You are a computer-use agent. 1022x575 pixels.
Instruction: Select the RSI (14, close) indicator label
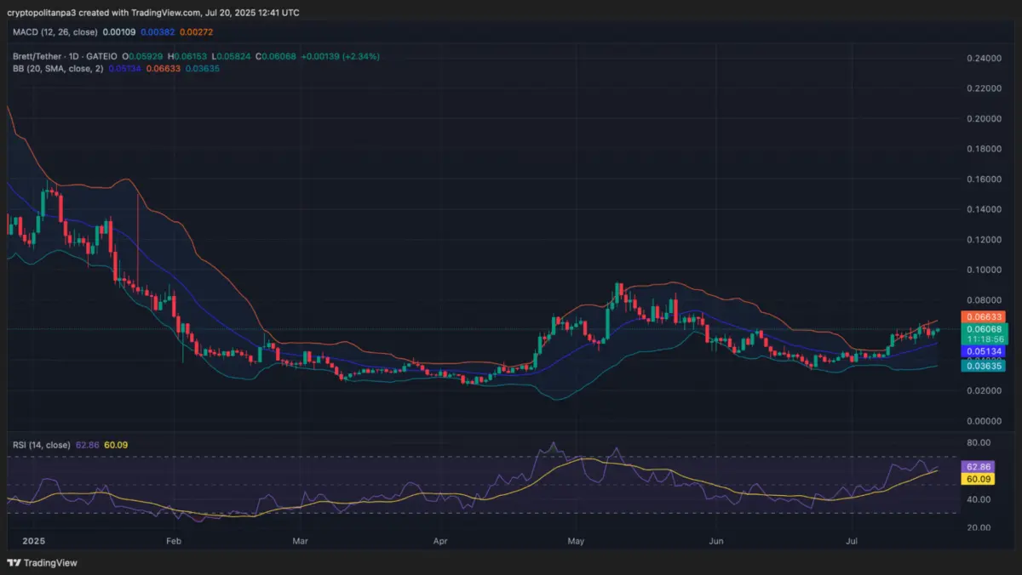42,445
